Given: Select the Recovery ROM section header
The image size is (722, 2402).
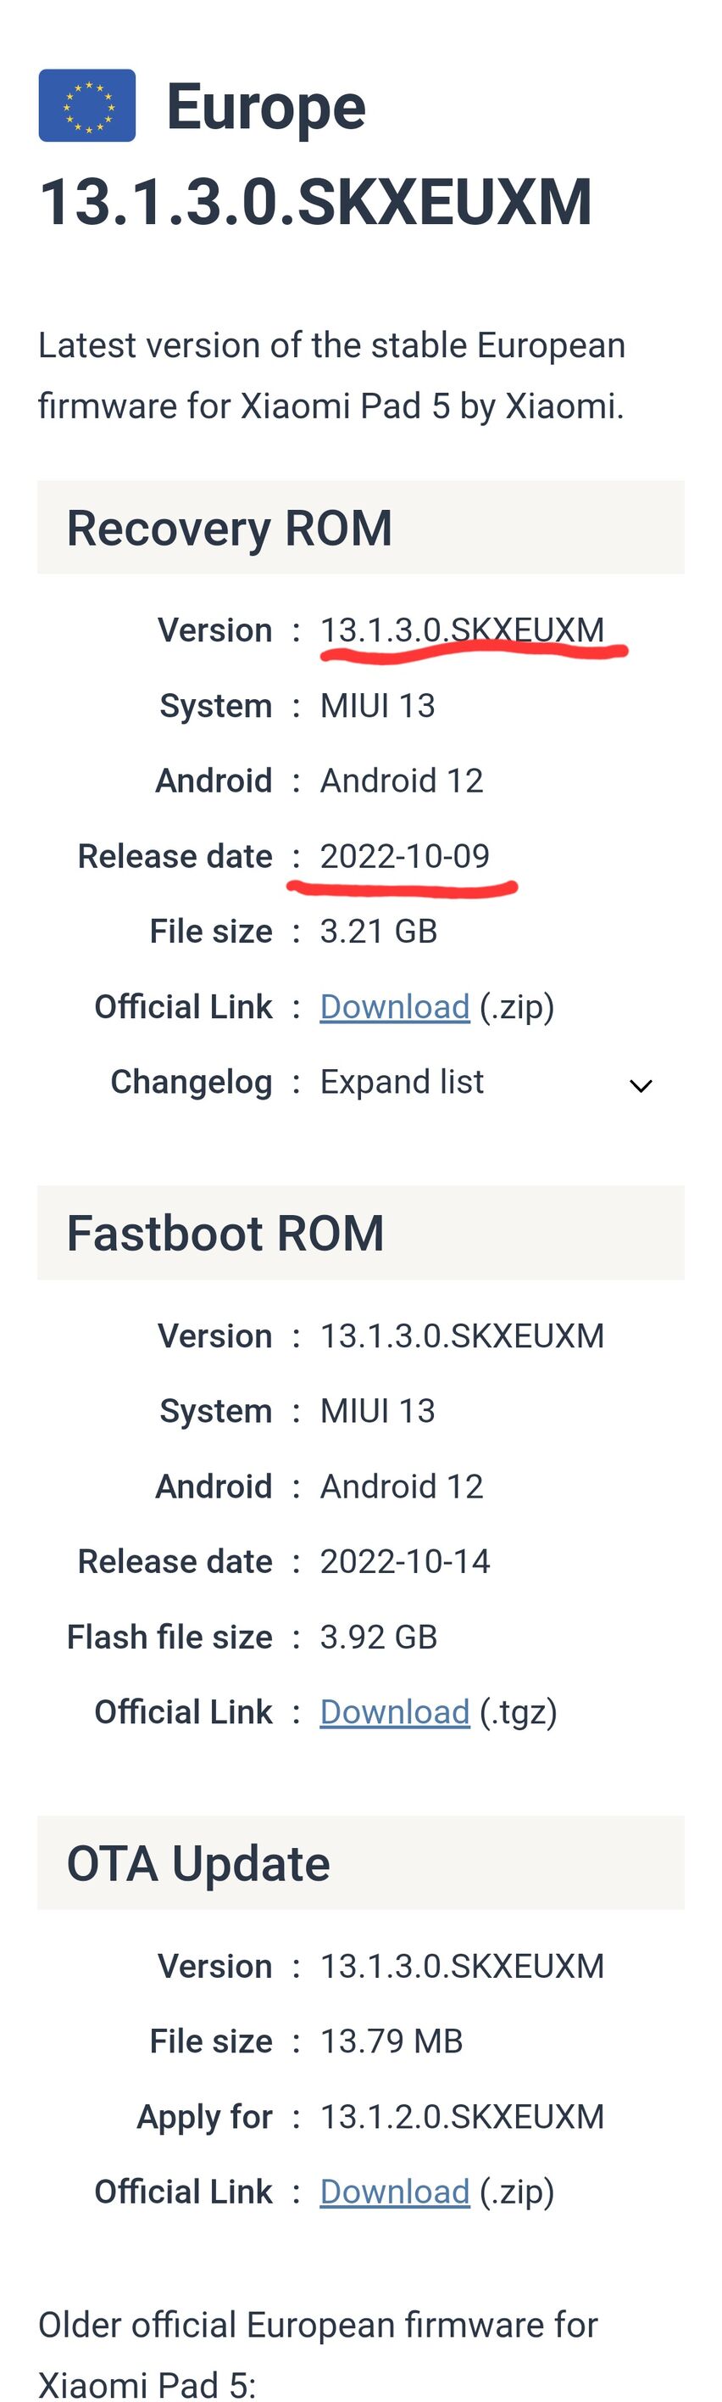Looking at the screenshot, I should (x=360, y=528).
